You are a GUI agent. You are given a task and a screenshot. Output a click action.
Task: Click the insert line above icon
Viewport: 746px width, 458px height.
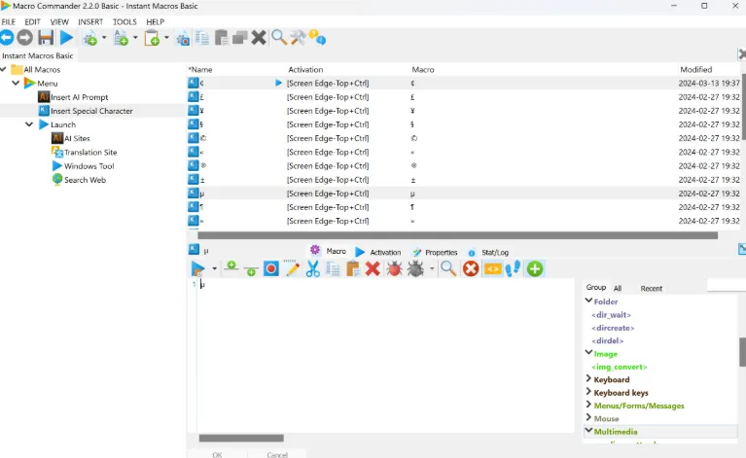pos(231,266)
